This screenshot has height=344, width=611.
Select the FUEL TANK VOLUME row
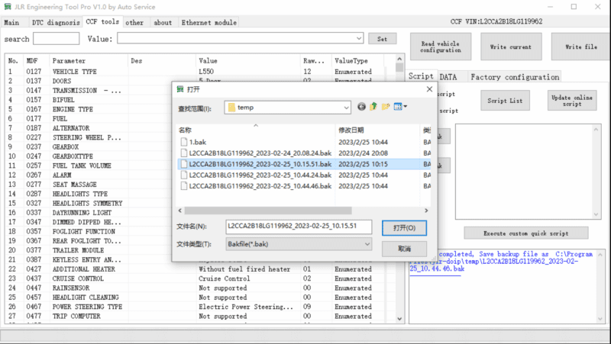pos(89,166)
